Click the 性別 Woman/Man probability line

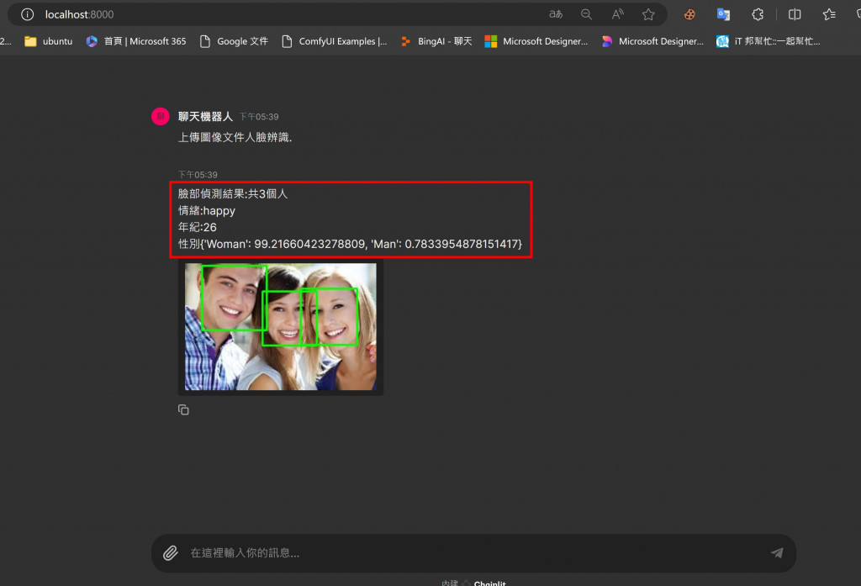coord(350,244)
